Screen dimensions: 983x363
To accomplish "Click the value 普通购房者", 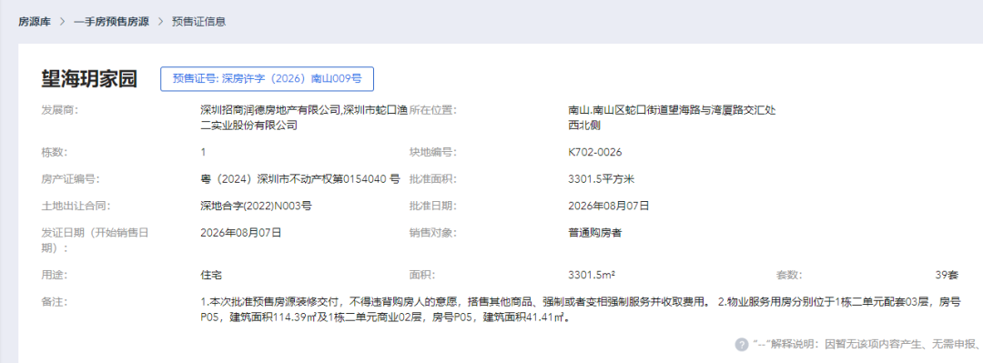I will tap(594, 233).
